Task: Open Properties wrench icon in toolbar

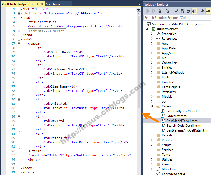Action: tap(202, 11)
